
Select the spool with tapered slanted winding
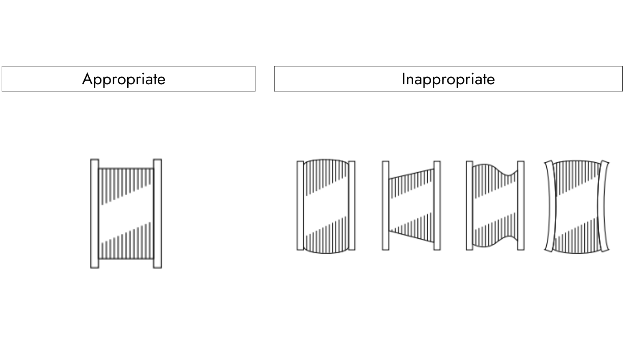(x=411, y=205)
